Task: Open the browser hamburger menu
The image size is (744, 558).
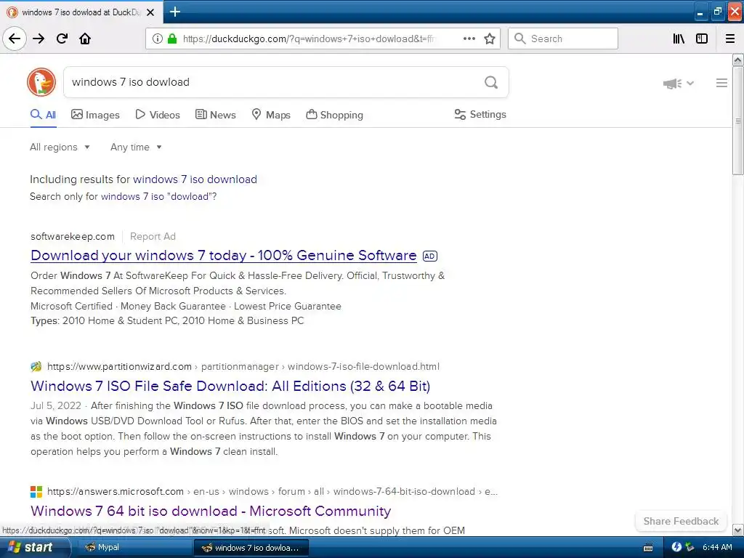Action: 730,39
